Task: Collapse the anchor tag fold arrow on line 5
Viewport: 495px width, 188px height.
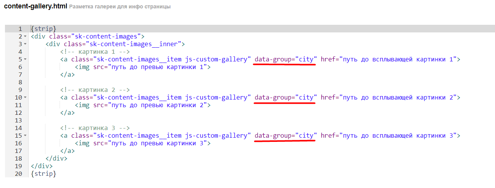Action: (x=25, y=59)
